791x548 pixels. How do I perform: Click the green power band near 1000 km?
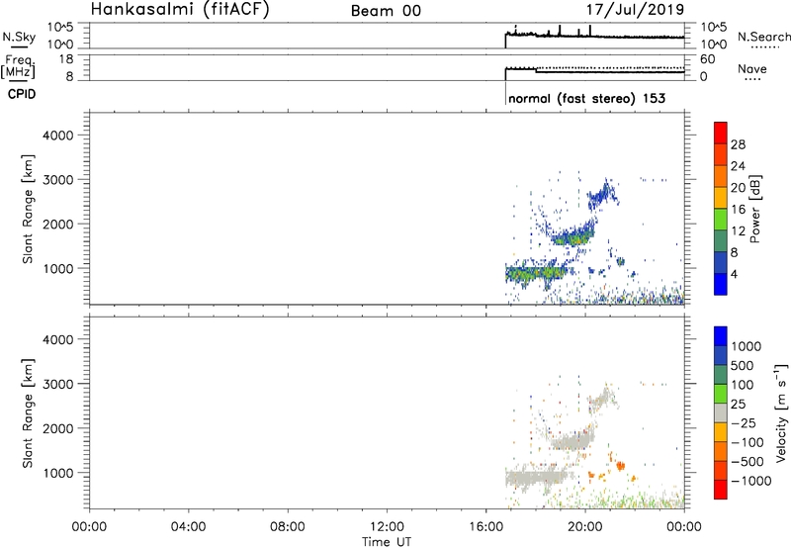(x=536, y=273)
